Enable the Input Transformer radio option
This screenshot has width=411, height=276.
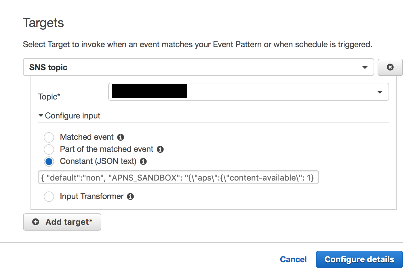pyautogui.click(x=49, y=197)
